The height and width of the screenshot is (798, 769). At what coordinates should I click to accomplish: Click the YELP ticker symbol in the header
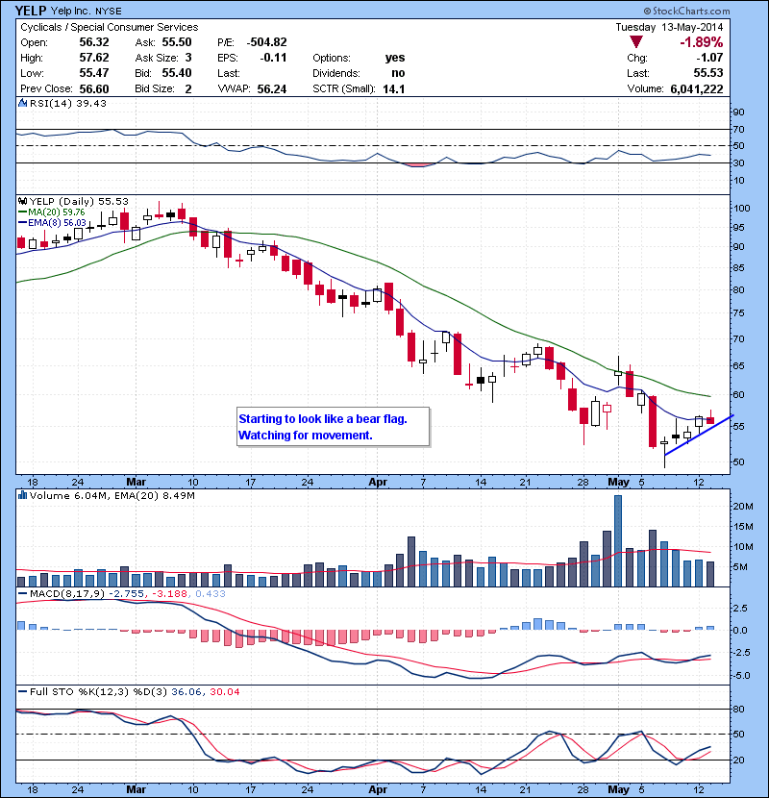point(31,11)
